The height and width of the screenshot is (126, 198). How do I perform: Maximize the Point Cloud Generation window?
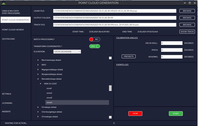(190, 3)
